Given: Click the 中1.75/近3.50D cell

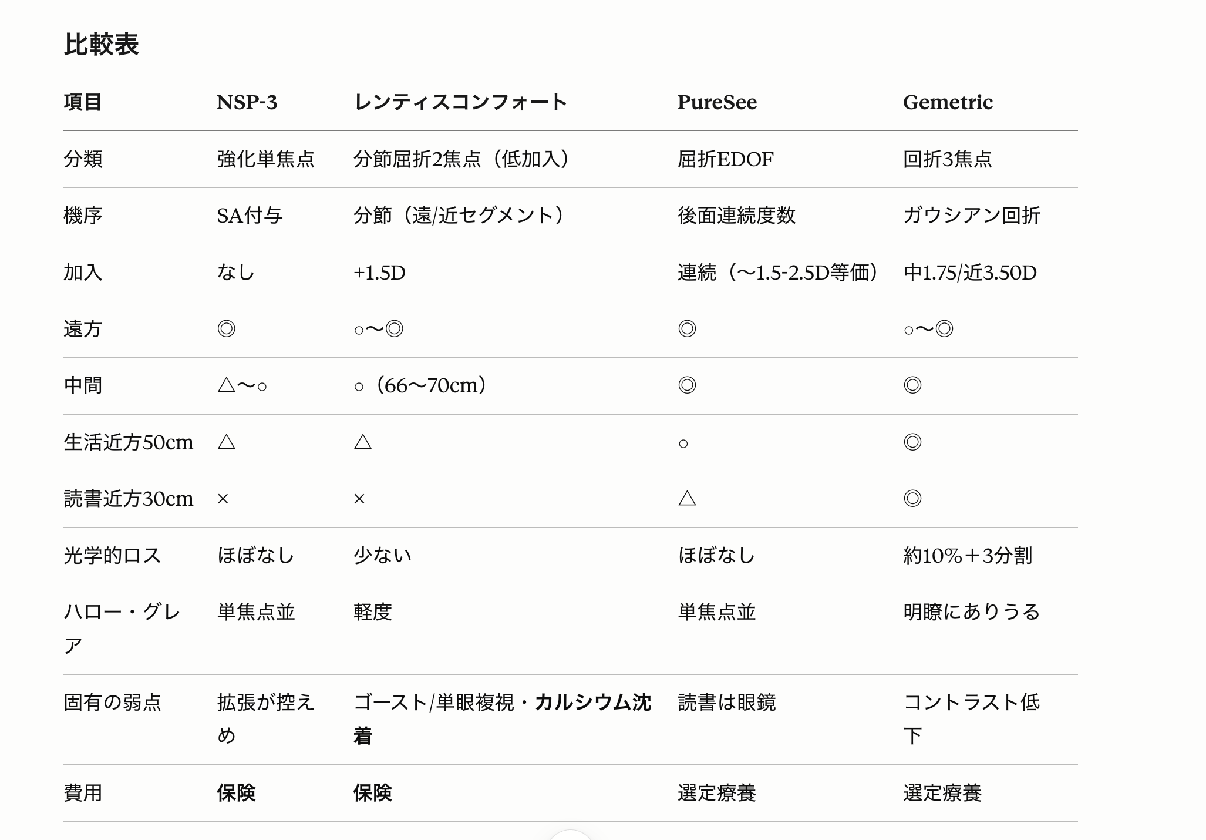Looking at the screenshot, I should [970, 273].
